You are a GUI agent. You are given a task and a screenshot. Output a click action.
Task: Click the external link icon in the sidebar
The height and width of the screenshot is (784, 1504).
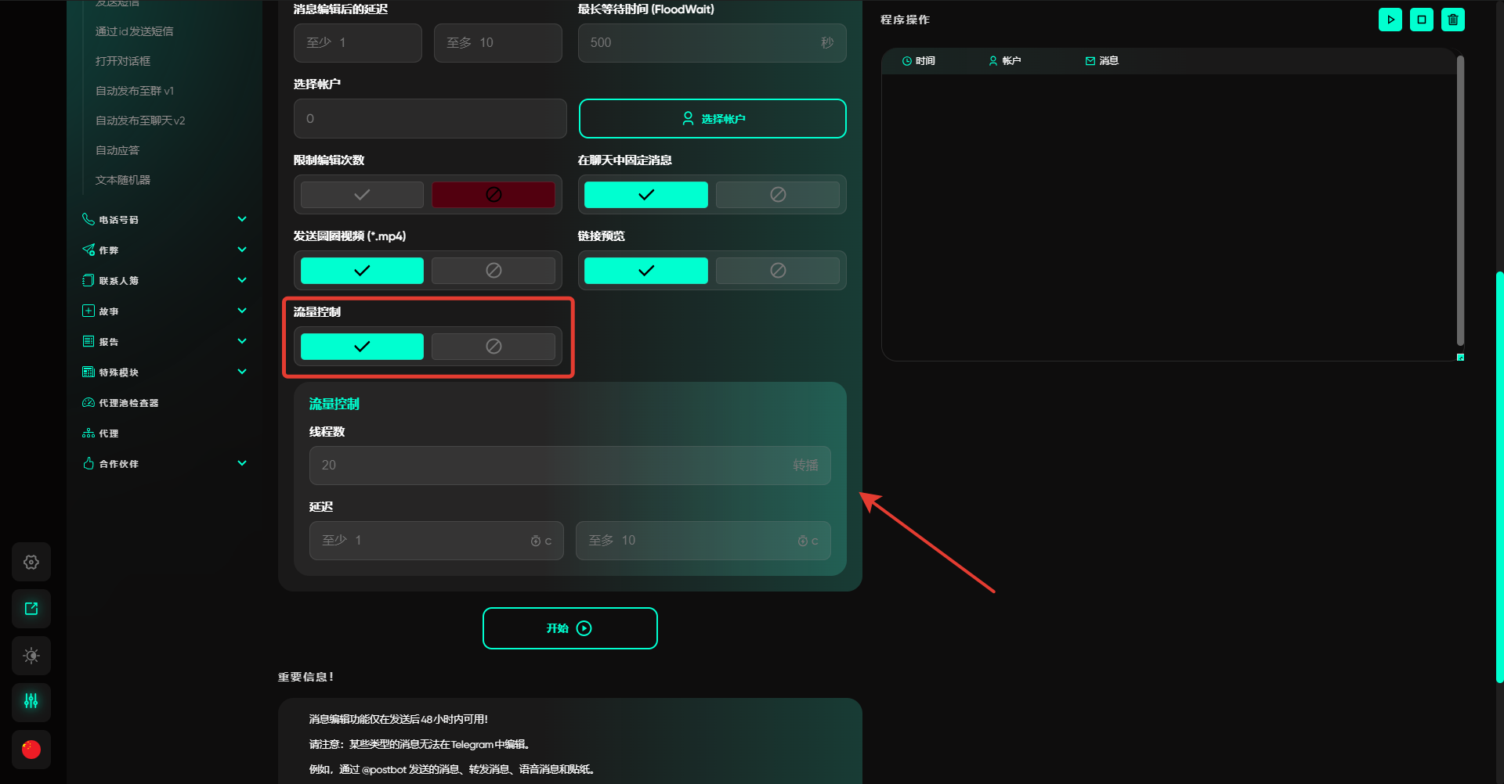pos(31,609)
